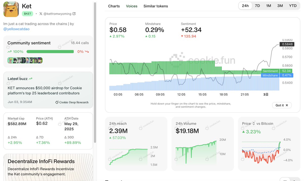Switch to the Voices tab
Screen dimensions: 304x181
click(132, 6)
